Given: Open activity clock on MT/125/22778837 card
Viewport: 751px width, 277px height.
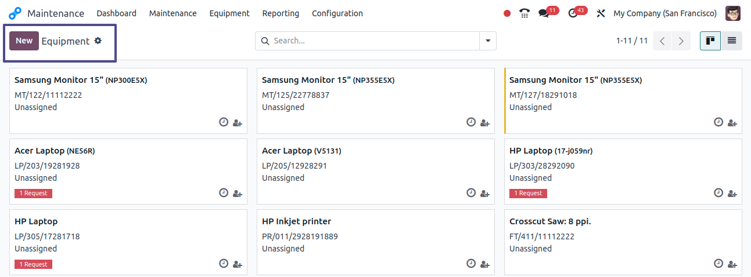Looking at the screenshot, I should (x=471, y=122).
